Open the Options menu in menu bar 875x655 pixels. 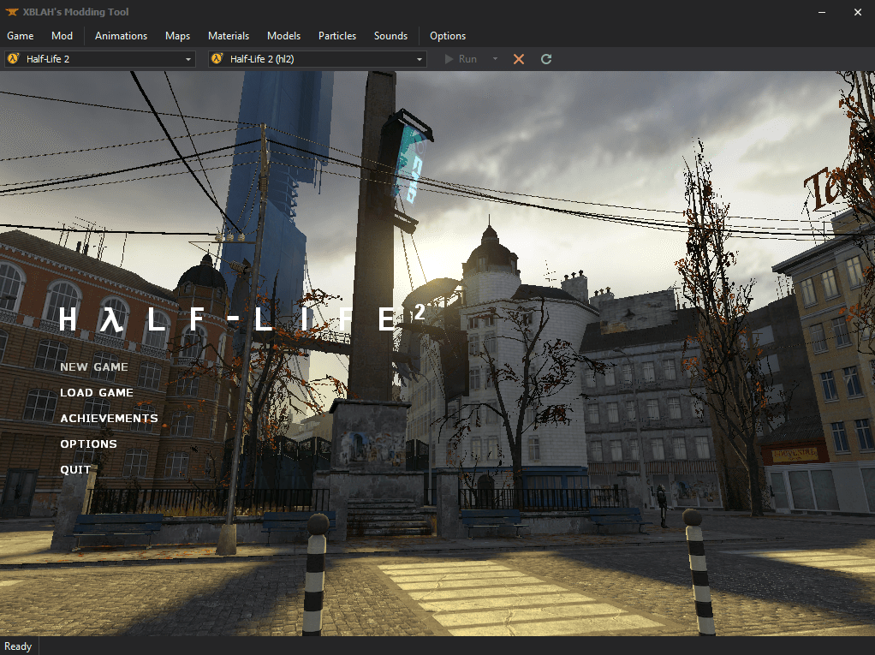448,36
